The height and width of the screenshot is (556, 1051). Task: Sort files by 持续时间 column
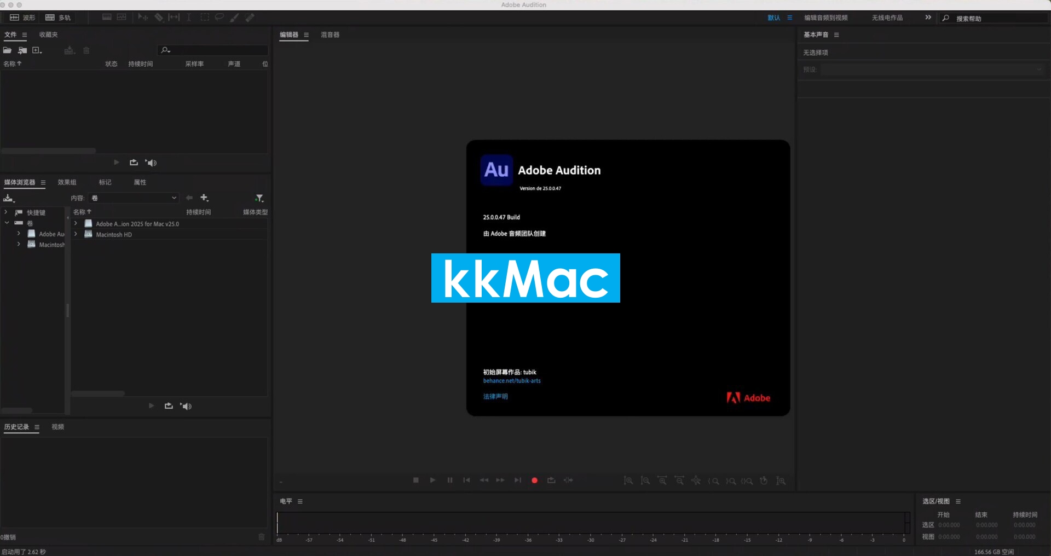[x=141, y=64]
